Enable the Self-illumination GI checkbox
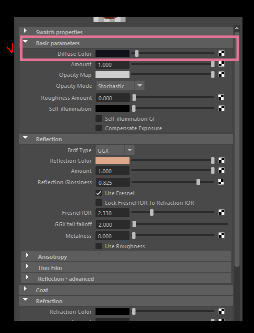Screen dimensions: 254x333 tap(99, 119)
